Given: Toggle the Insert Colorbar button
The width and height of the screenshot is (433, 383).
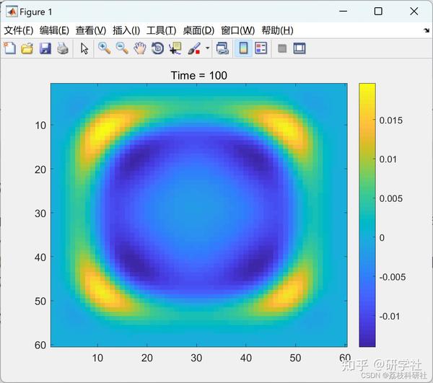Looking at the screenshot, I should (x=243, y=48).
